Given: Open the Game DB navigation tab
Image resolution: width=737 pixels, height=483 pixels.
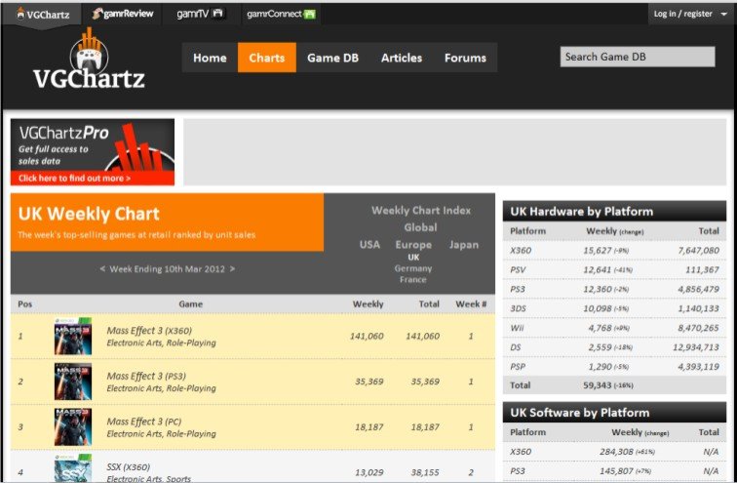Looking at the screenshot, I should coord(332,58).
